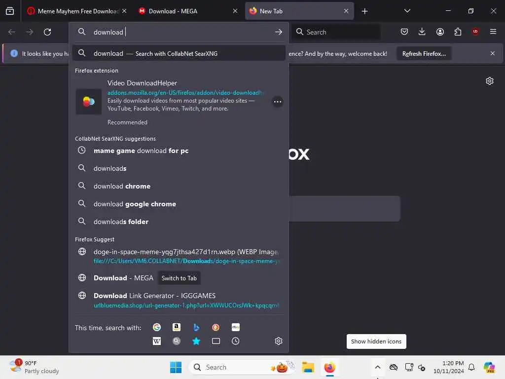Close the Meme Mayhem tab

pos(124,11)
